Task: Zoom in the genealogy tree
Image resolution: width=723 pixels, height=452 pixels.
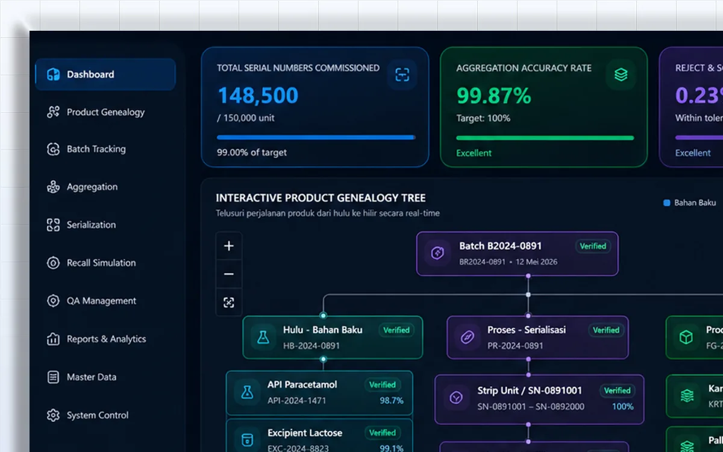Action: coord(229,246)
